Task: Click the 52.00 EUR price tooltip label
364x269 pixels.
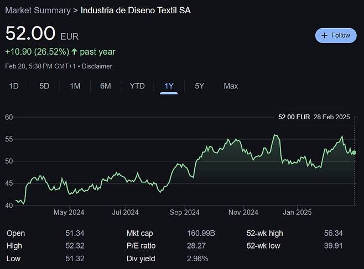Action: pos(294,117)
